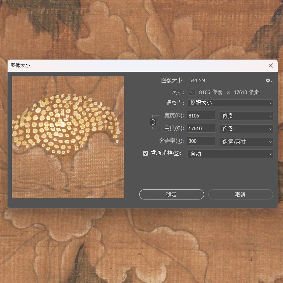283x283 pixels.
Task: Expand the 重新采样 method dropdown (自动)
Action: [230, 154]
